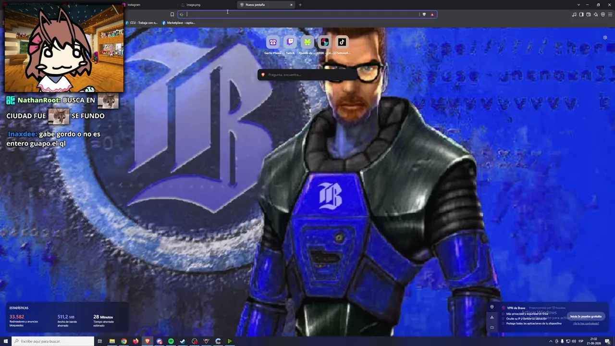
Task: Open the Marketplace bookmark
Action: tap(178, 23)
